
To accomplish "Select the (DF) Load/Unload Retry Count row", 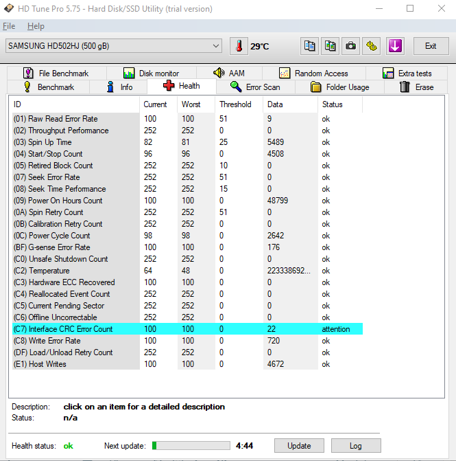I will pyautogui.click(x=187, y=352).
